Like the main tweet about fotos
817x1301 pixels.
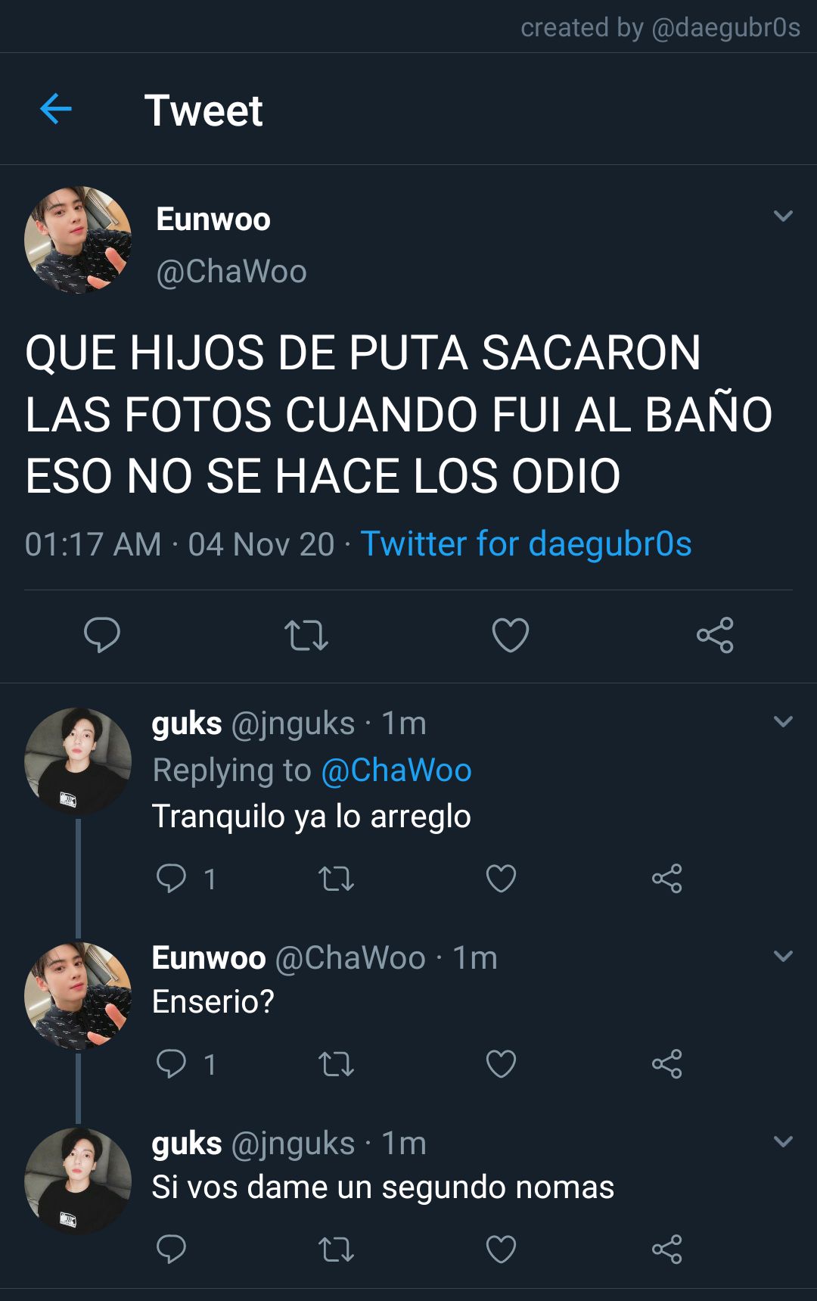point(511,635)
